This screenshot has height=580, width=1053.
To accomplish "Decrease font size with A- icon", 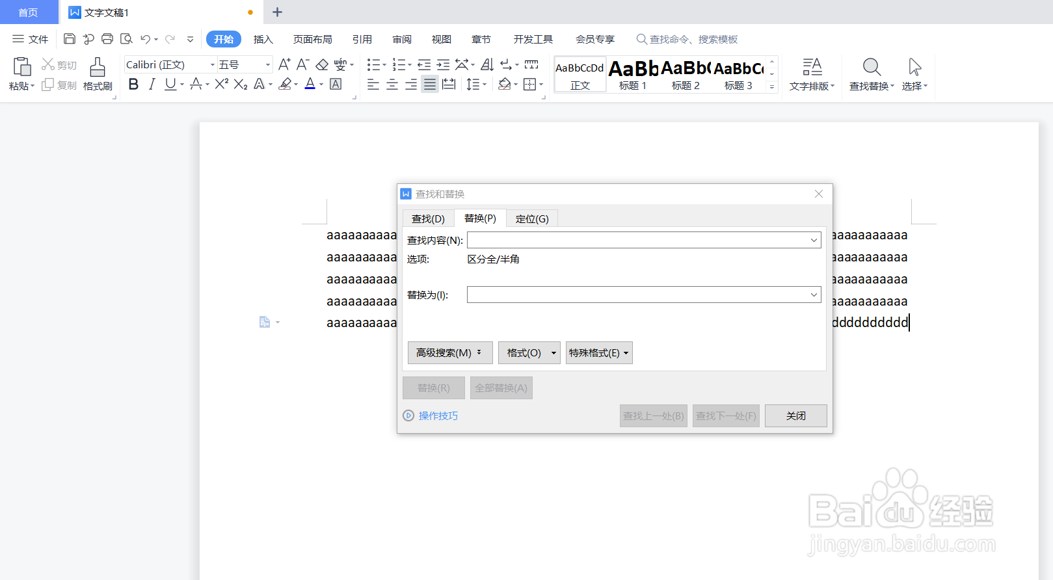I will click(302, 64).
